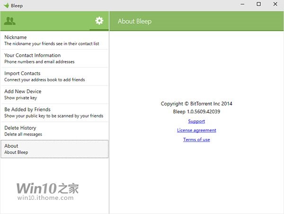This screenshot has width=284, height=214.
Task: Close the Bleep window
Action: click(x=275, y=4)
